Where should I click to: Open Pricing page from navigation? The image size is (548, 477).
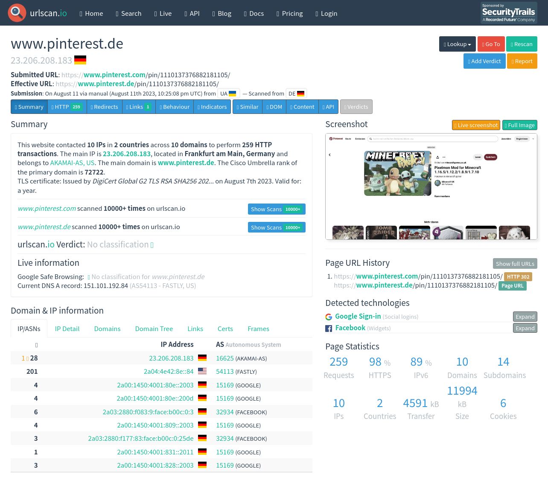click(x=290, y=13)
